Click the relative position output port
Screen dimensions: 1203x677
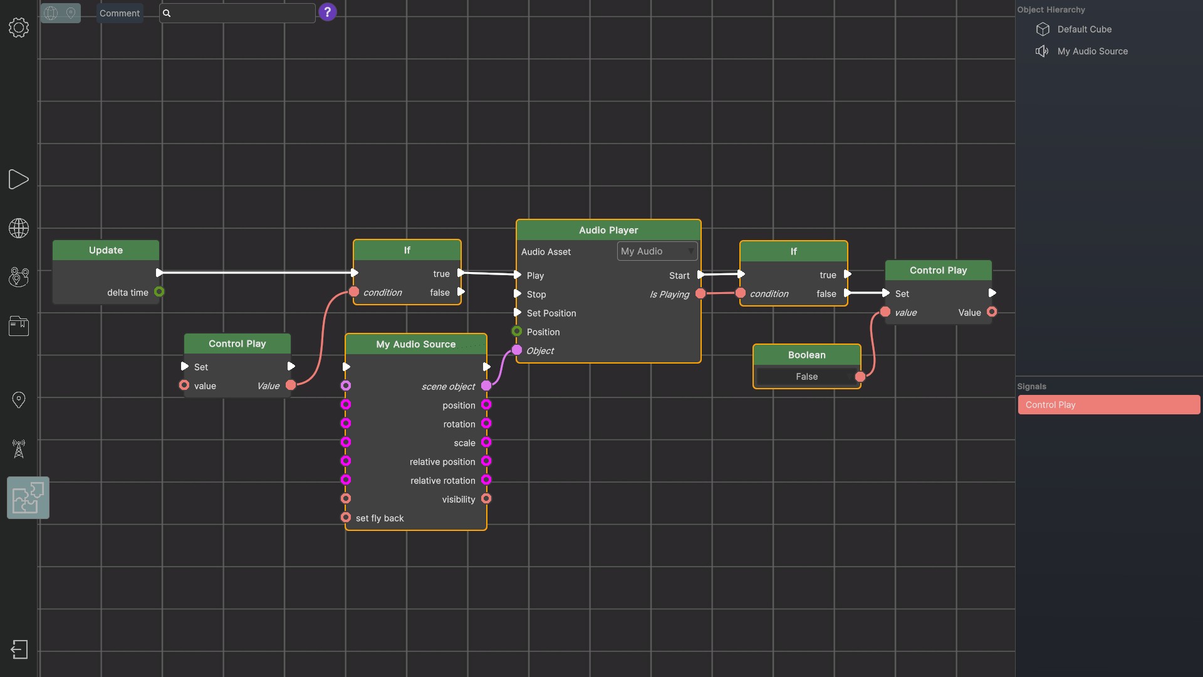click(x=486, y=461)
